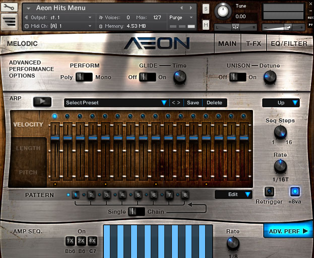Open the EQ/FILTER tab
The image size is (314, 258).
pyautogui.click(x=289, y=44)
